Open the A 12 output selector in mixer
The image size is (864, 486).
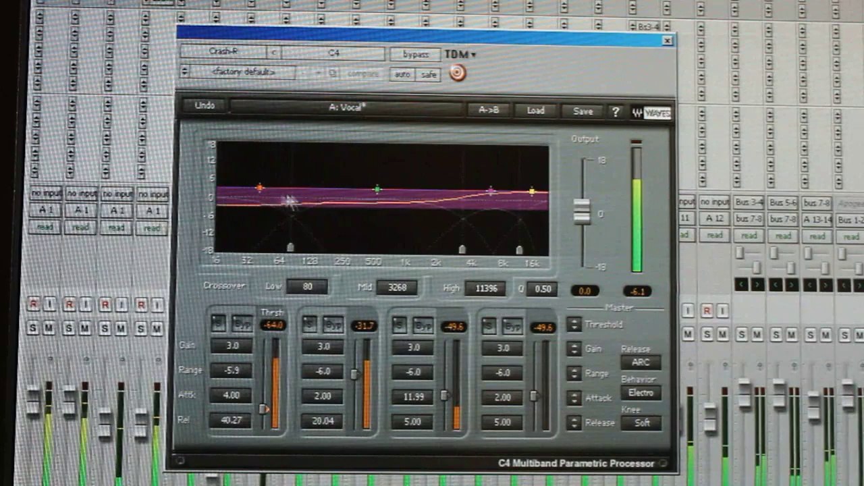coord(714,219)
